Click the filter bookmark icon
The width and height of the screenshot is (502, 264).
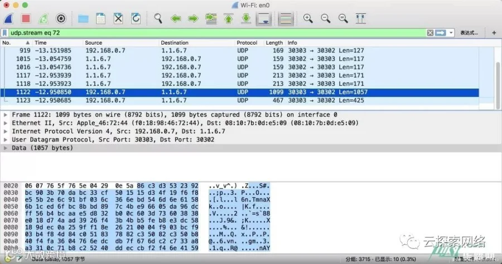tap(5, 33)
